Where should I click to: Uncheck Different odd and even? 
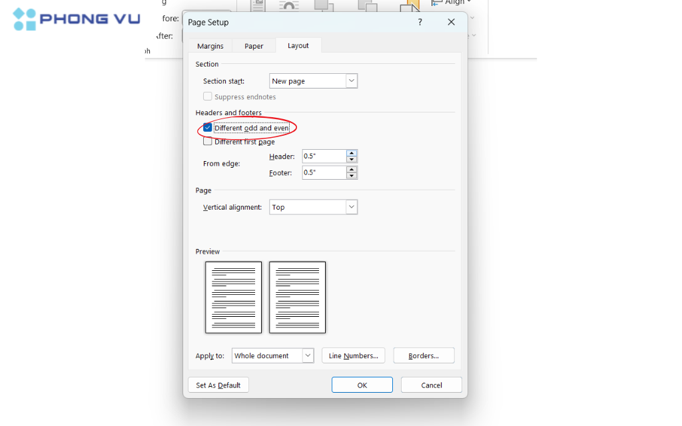208,128
